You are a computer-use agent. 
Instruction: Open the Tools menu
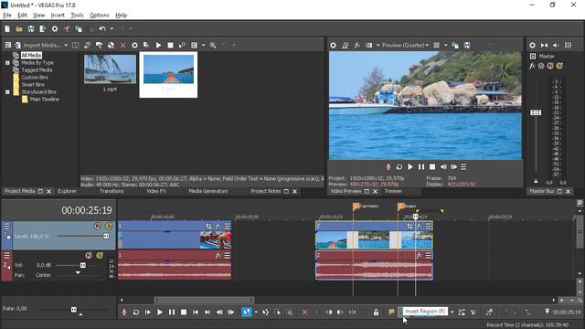click(77, 15)
